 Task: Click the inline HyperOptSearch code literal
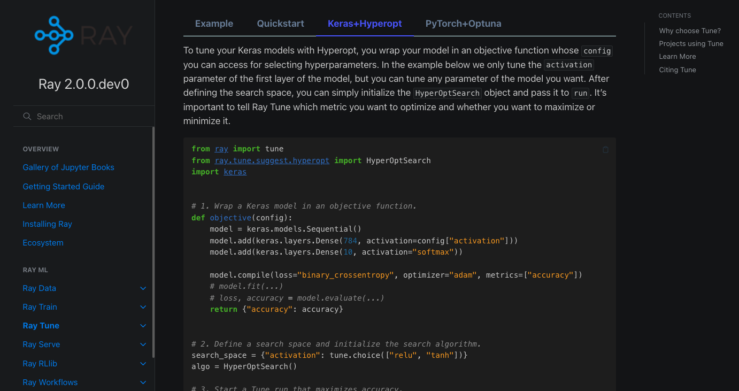point(448,93)
